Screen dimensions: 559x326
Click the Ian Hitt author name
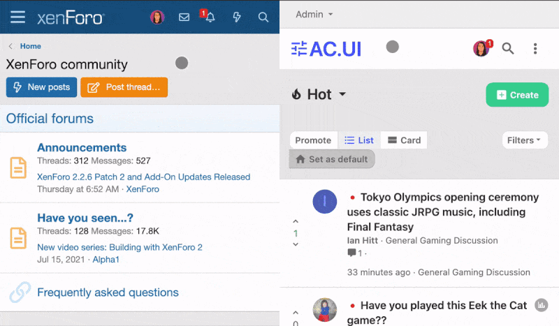362,241
